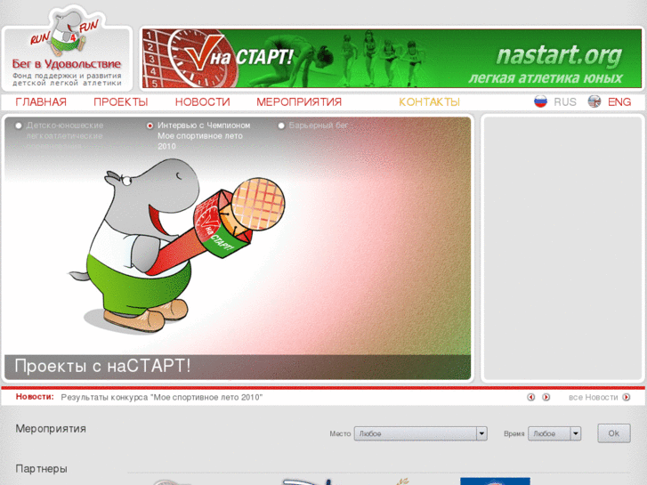Screen dimensions: 647x485
Task: Select the Интервью с Чемпионом radio button
Action: (x=150, y=125)
